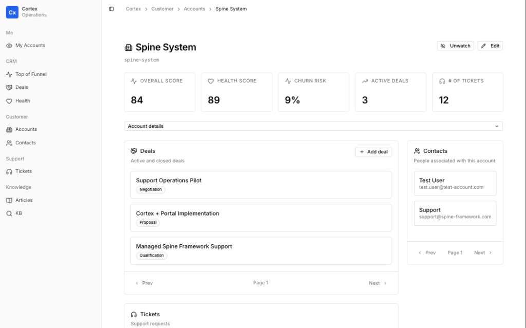Open the Support Operations Pilot deal
526x328 pixels.
click(260, 185)
